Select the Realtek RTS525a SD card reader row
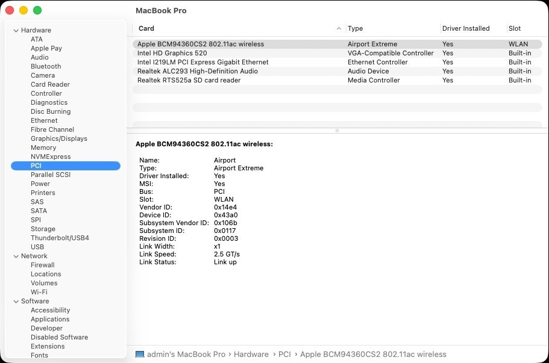 pos(337,80)
